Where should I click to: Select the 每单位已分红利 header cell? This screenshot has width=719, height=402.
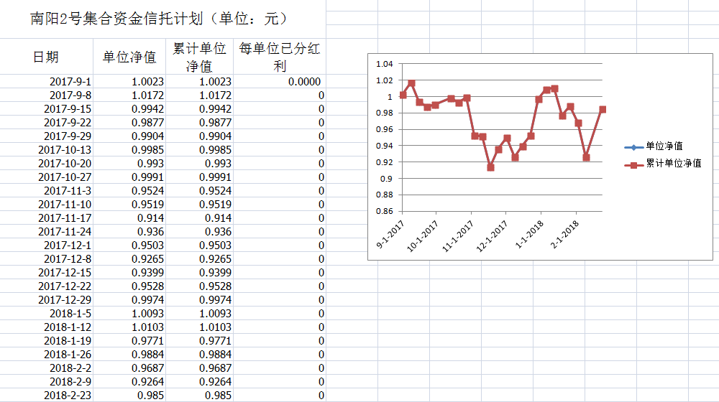[280, 57]
